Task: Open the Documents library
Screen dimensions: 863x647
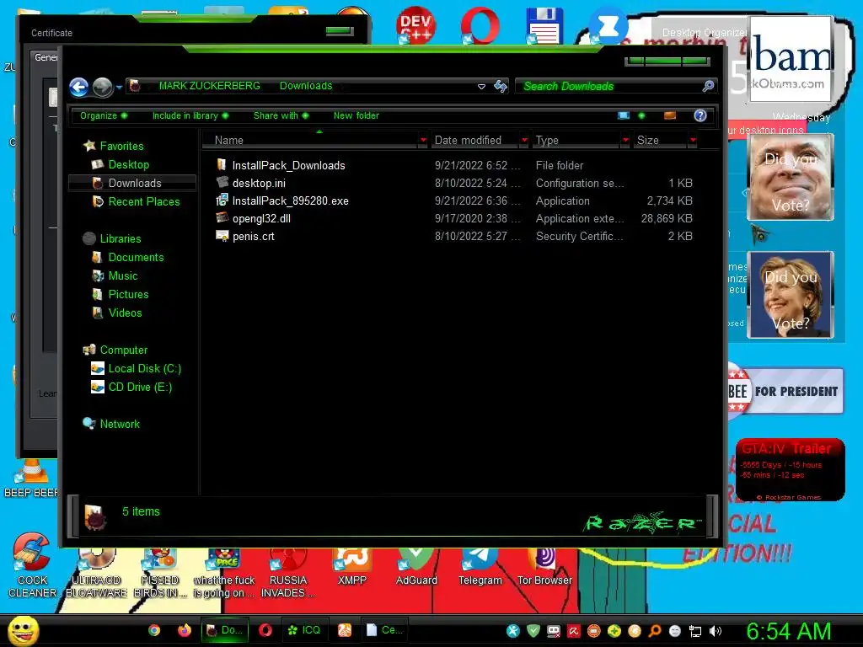Action: (x=136, y=257)
